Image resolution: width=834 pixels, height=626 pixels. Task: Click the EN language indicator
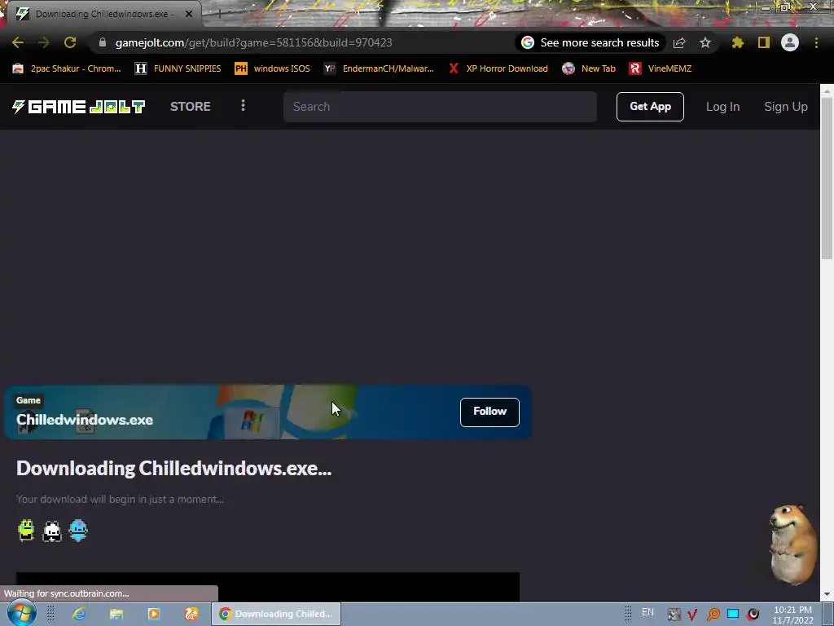tap(647, 612)
